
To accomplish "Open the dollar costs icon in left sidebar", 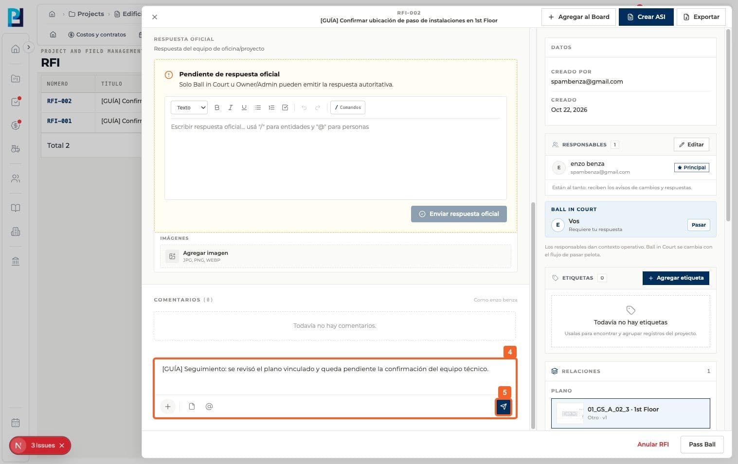I will point(16,125).
